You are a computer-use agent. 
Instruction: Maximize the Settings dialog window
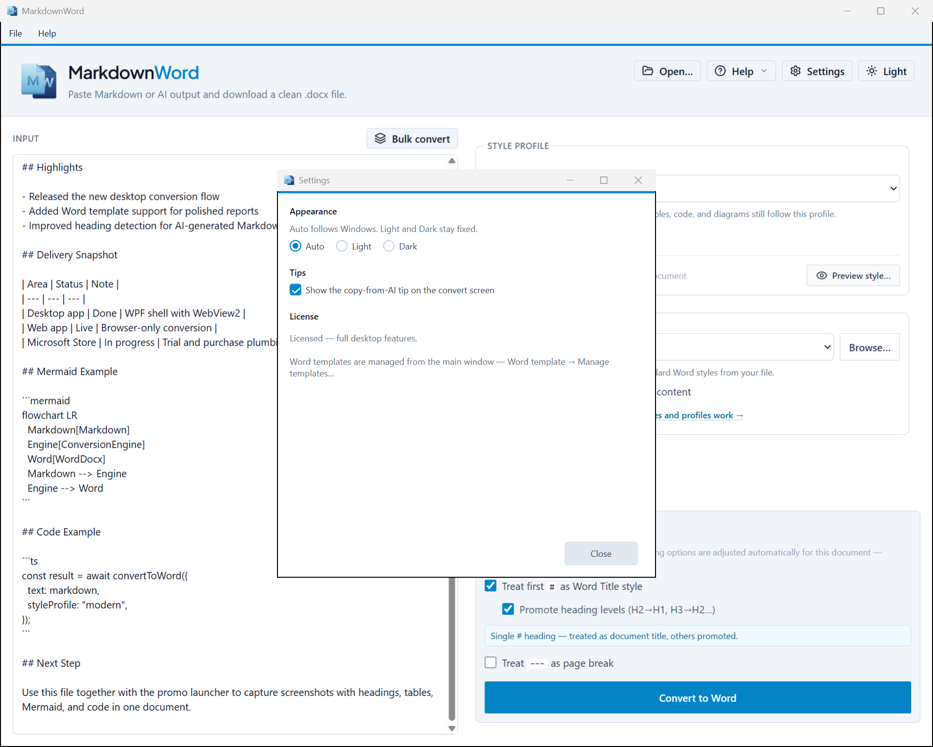click(604, 180)
